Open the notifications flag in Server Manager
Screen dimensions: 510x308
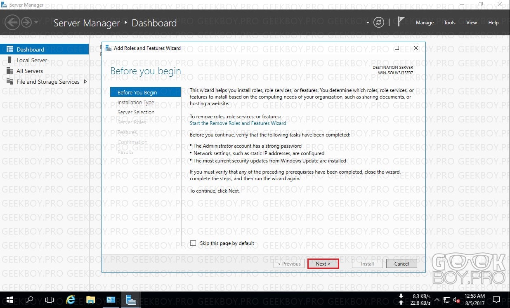coord(401,22)
